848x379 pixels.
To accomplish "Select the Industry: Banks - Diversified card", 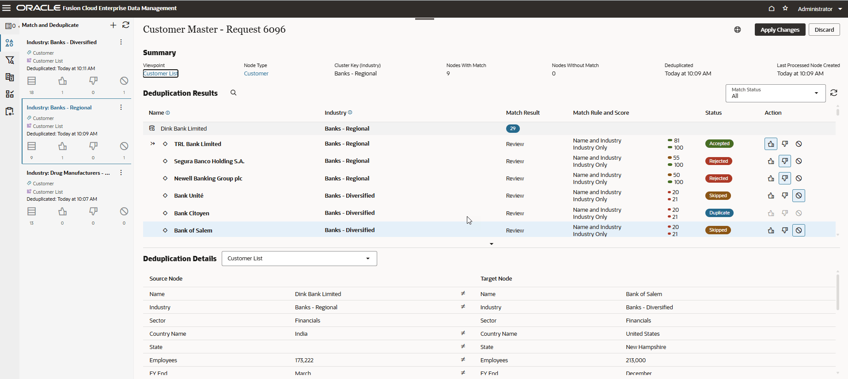I will (x=77, y=66).
